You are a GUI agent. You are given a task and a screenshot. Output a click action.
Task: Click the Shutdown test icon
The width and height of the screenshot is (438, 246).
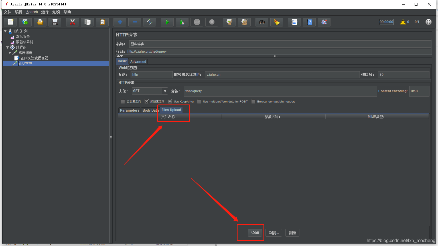[x=212, y=22]
